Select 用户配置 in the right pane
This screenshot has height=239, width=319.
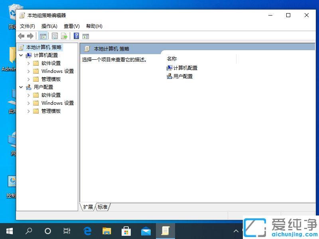[183, 76]
